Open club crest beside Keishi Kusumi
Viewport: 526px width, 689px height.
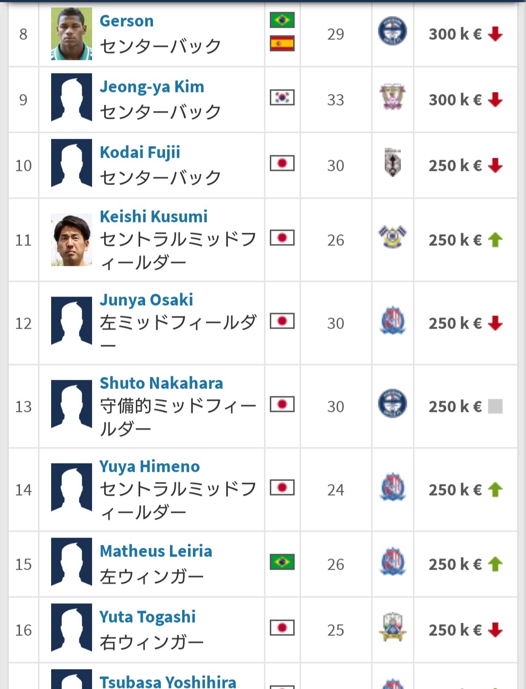392,237
